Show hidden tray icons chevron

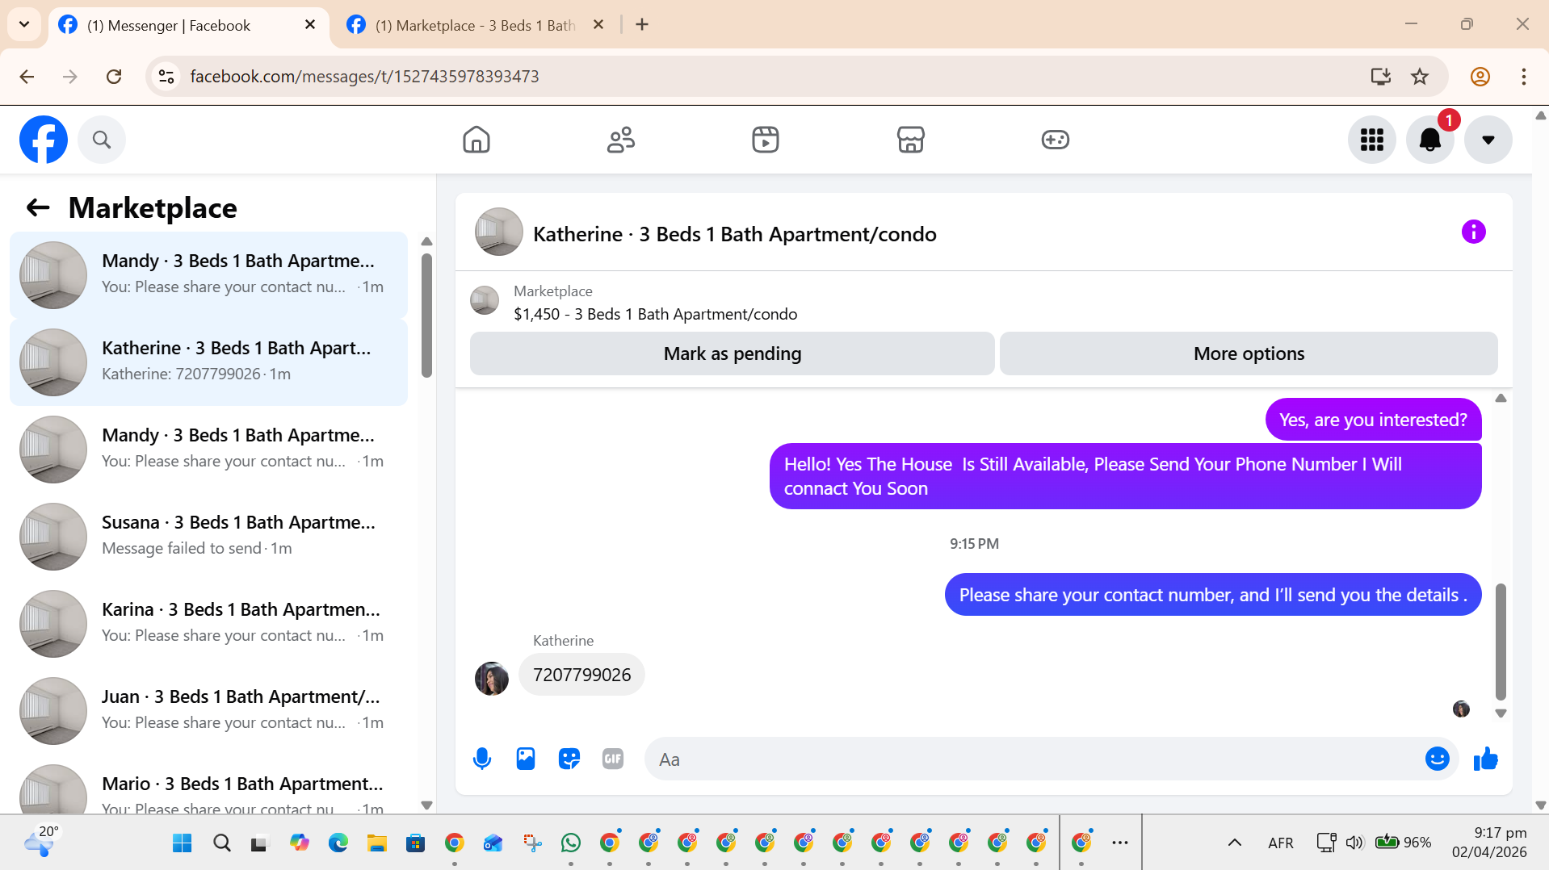coord(1234,843)
